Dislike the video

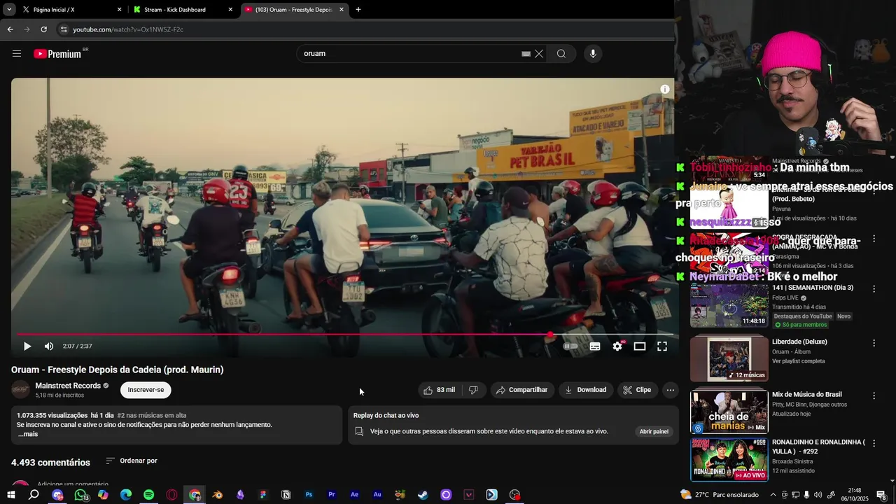pyautogui.click(x=474, y=390)
